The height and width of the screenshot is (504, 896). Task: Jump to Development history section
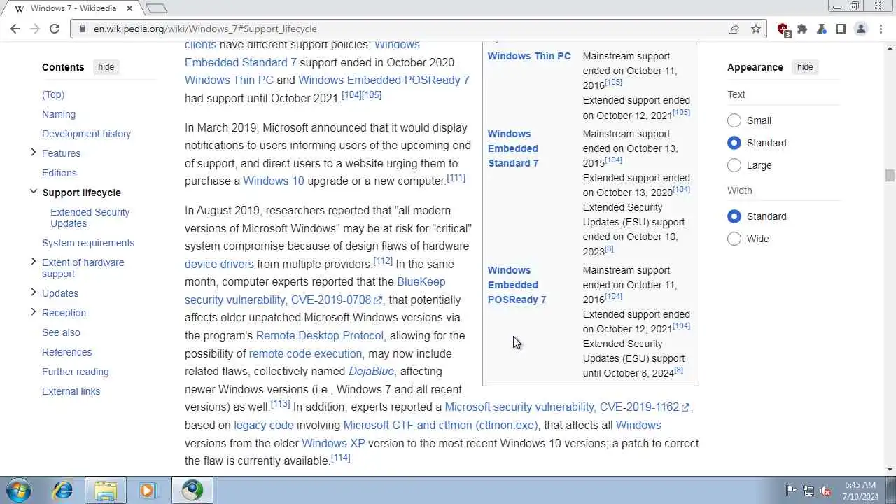tap(86, 134)
